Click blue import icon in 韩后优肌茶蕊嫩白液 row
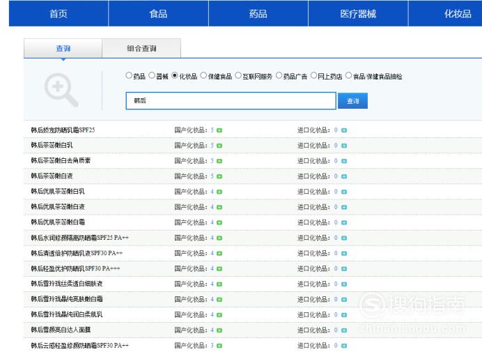Viewport: 482px width, 352px height. [x=344, y=208]
